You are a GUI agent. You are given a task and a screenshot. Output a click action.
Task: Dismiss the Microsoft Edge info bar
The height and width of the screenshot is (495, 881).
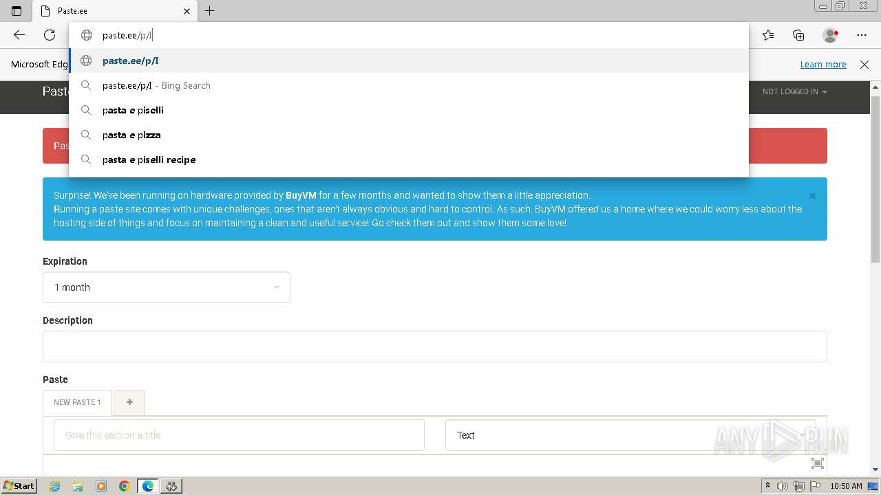pyautogui.click(x=864, y=65)
